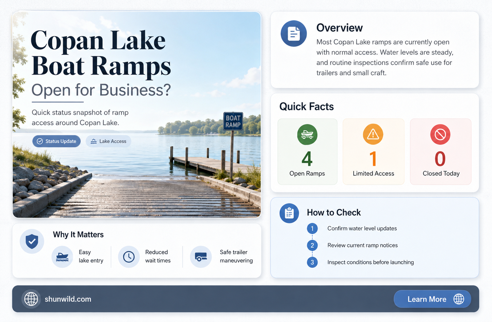The image size is (492, 322).
Task: Click the number 4 for Open Ramps
Action: 307,159
